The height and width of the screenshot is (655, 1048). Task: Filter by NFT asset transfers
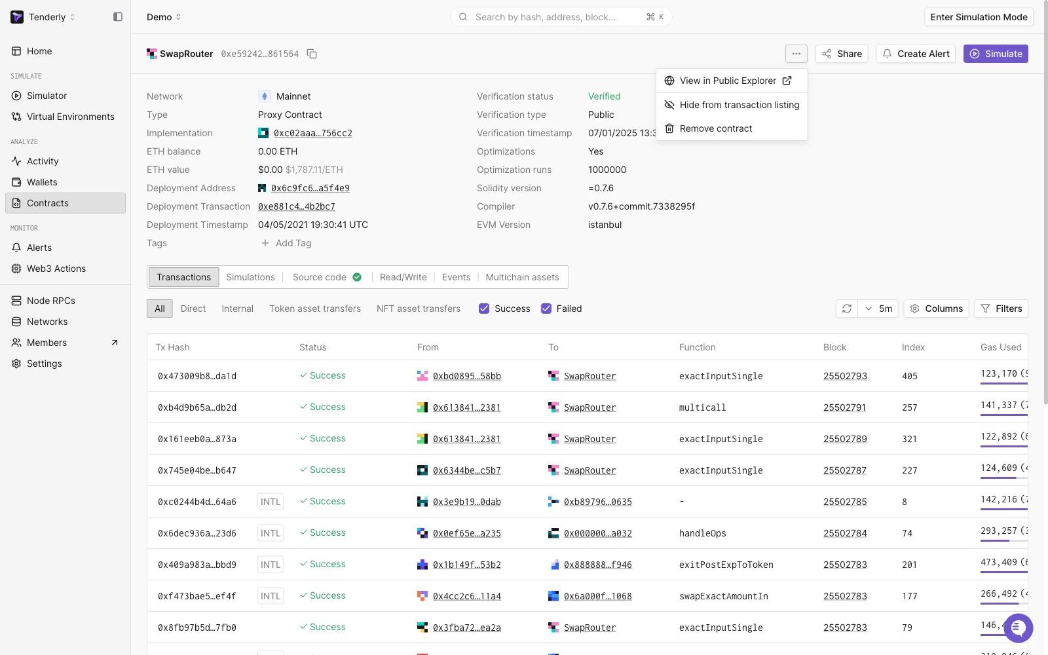[x=419, y=309]
